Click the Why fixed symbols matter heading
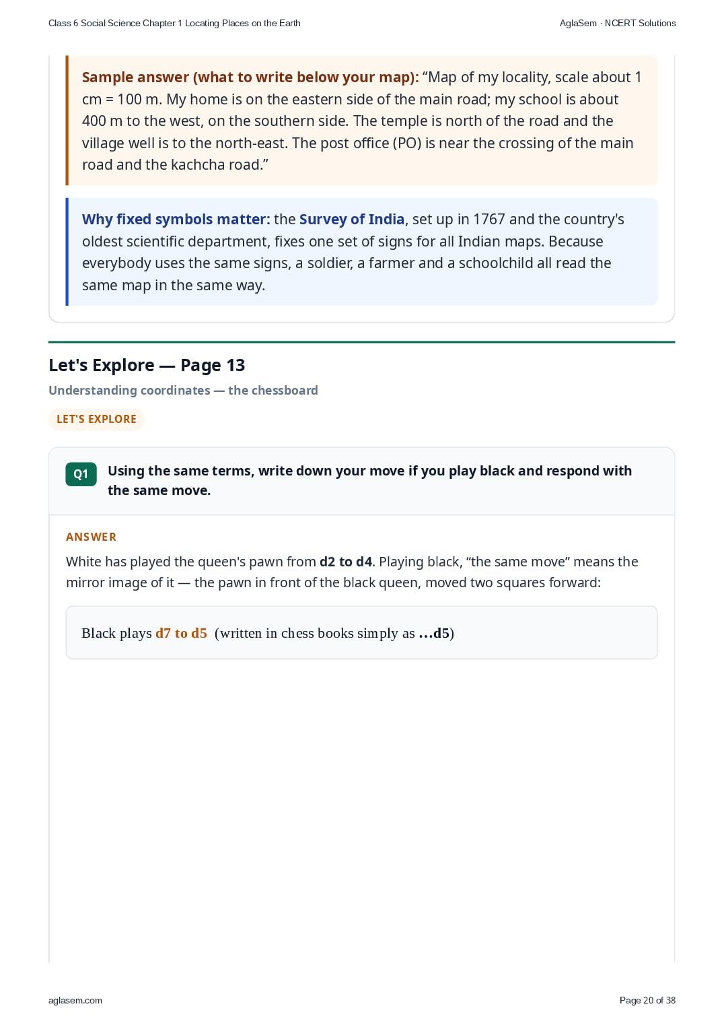This screenshot has width=724, height=1025. point(176,220)
